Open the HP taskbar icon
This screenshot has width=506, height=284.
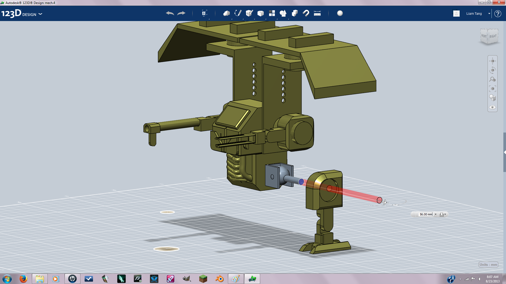click(x=72, y=279)
